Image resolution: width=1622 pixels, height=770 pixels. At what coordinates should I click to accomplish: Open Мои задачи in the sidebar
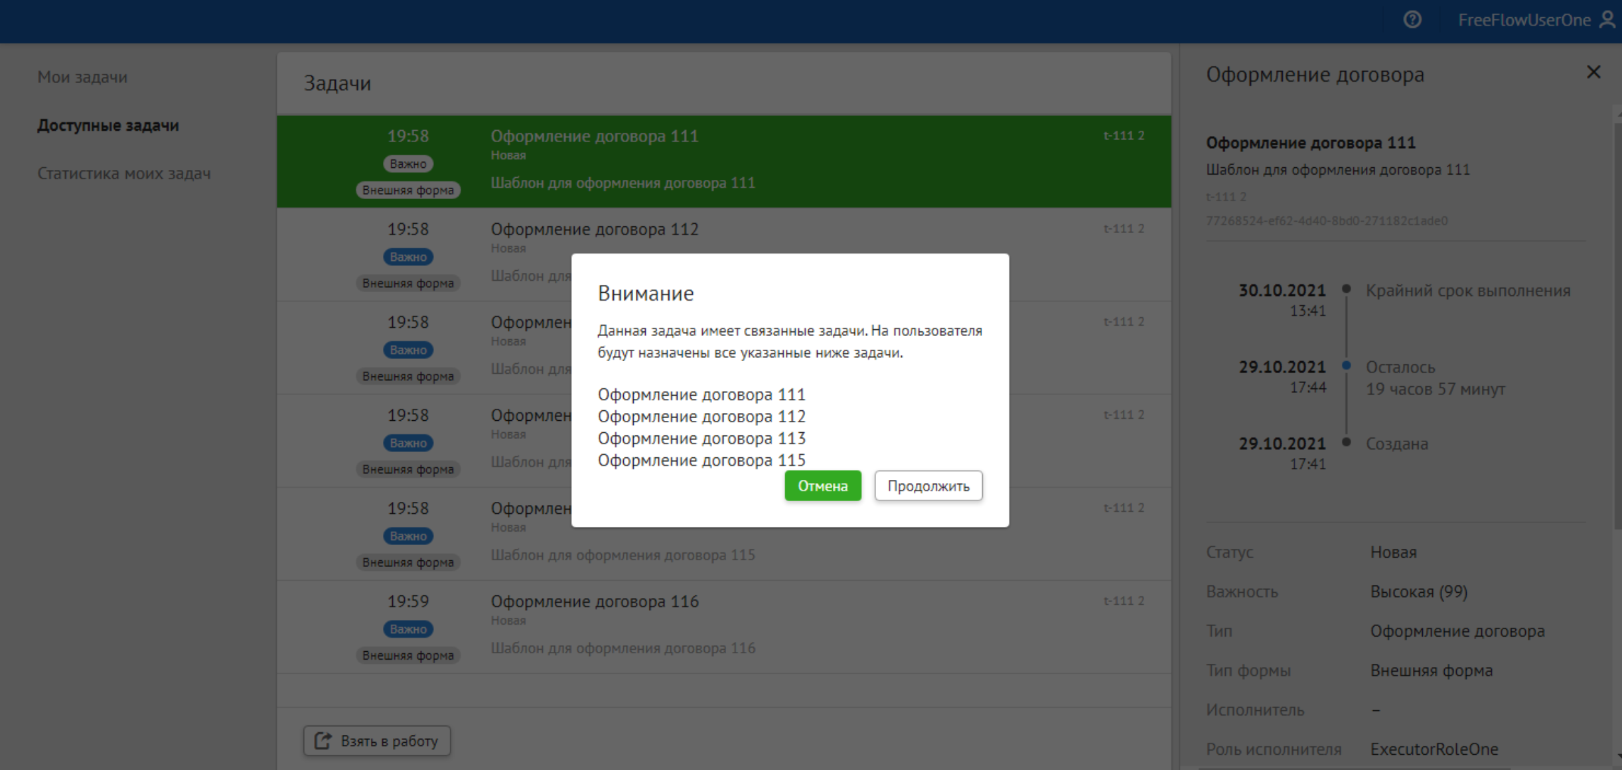(82, 77)
